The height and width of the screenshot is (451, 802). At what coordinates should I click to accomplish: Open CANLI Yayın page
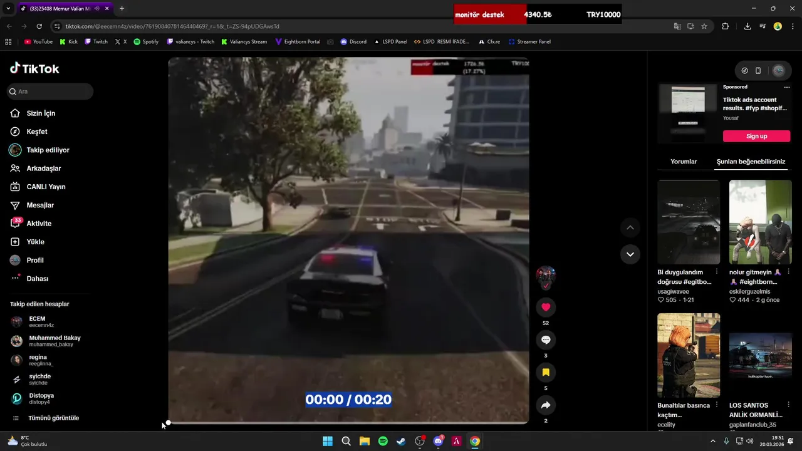click(x=46, y=187)
